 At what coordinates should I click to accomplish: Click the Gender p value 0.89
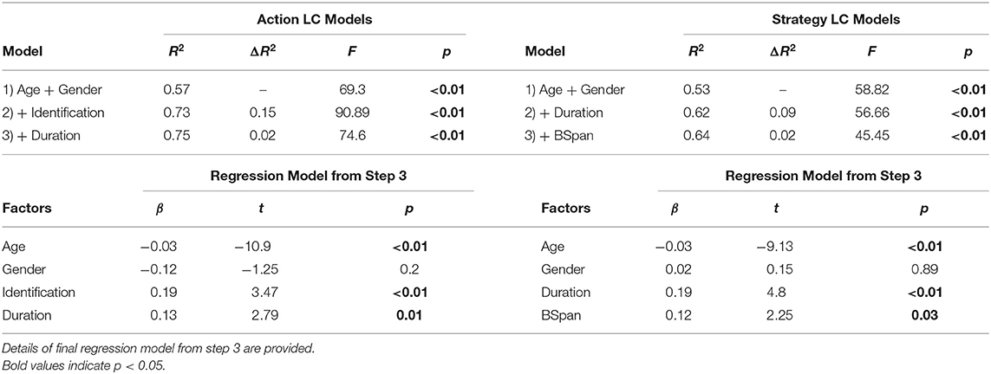[927, 270]
